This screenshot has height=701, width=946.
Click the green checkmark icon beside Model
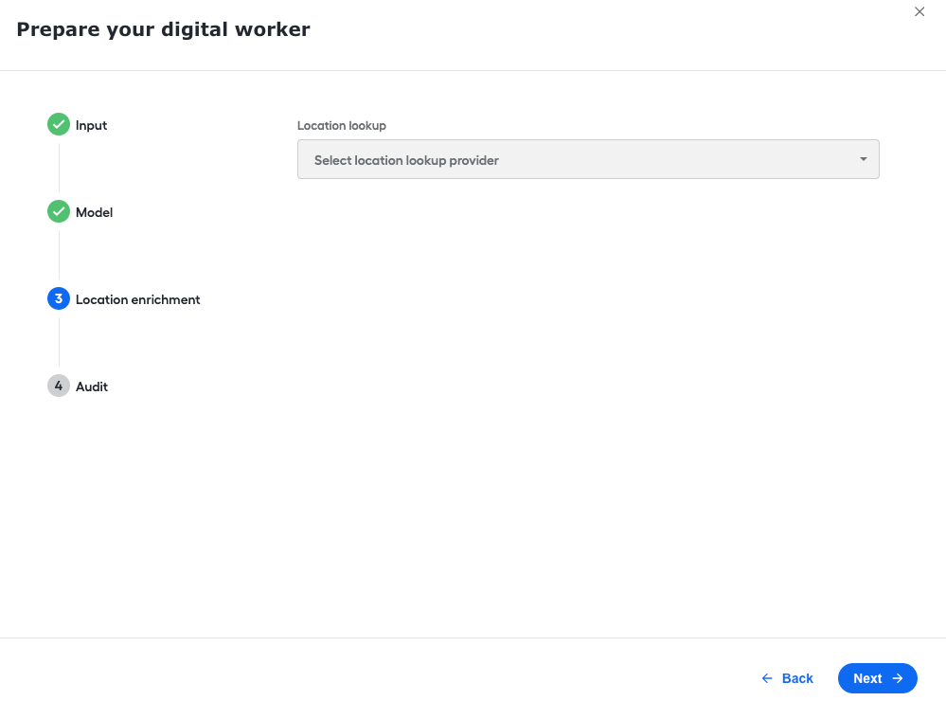coord(59,211)
